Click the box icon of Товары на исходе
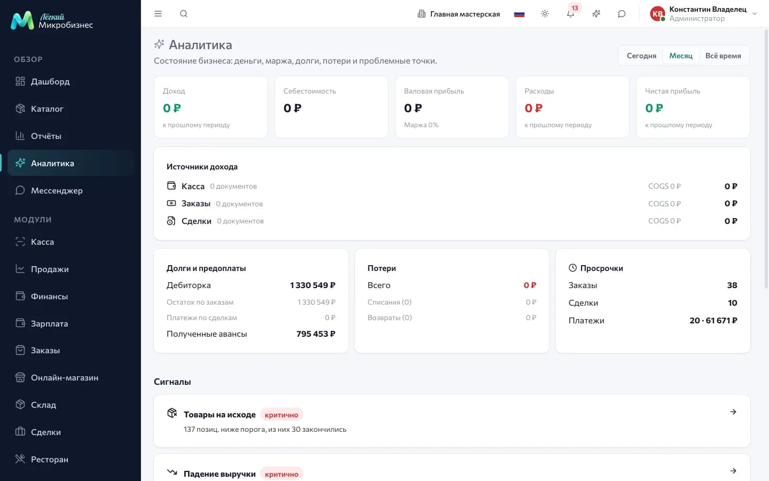The image size is (769, 481). coord(172,413)
